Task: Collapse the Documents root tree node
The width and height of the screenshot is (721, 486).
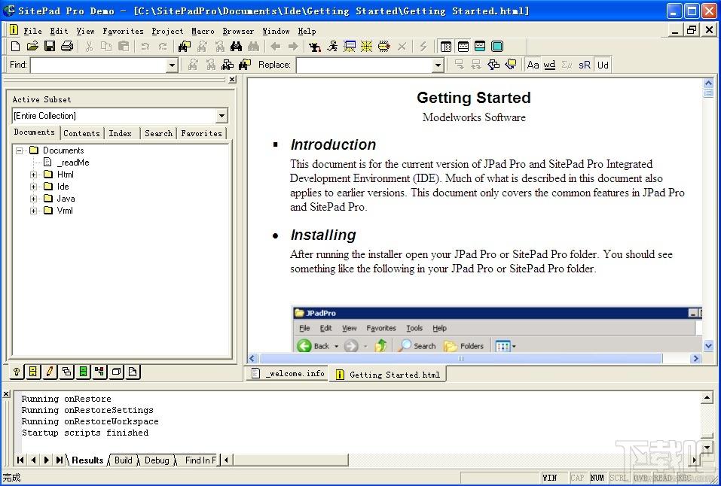Action: coord(19,150)
